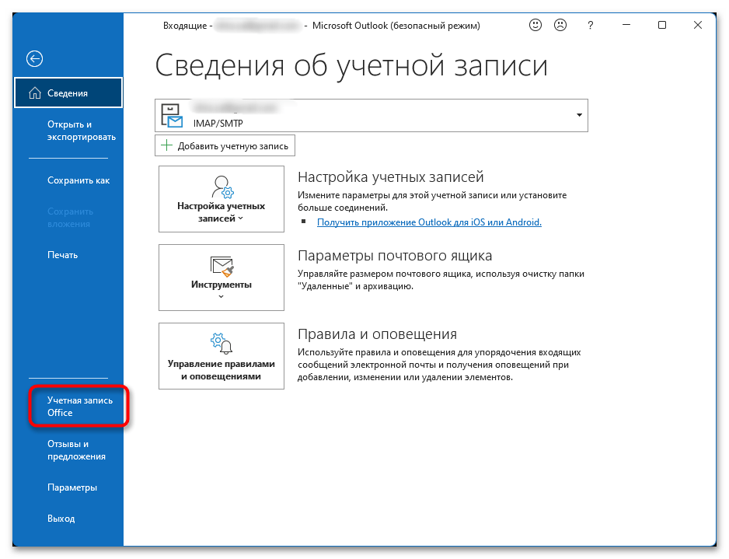Click Добавить учетную запись button
Image resolution: width=729 pixels, height=559 pixels.
[x=225, y=145]
